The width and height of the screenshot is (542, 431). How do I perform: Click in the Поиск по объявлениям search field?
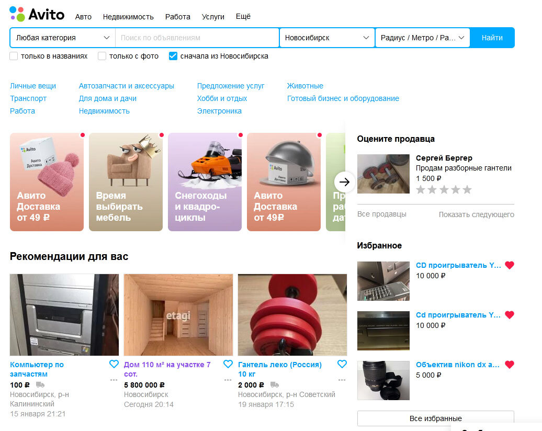point(197,38)
